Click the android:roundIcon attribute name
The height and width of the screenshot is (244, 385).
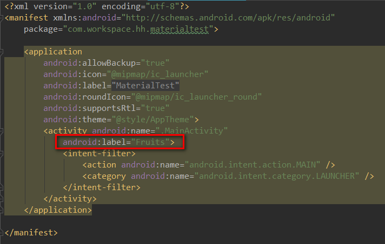85,97
